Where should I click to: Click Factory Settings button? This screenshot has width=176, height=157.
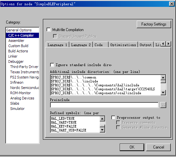154,24
